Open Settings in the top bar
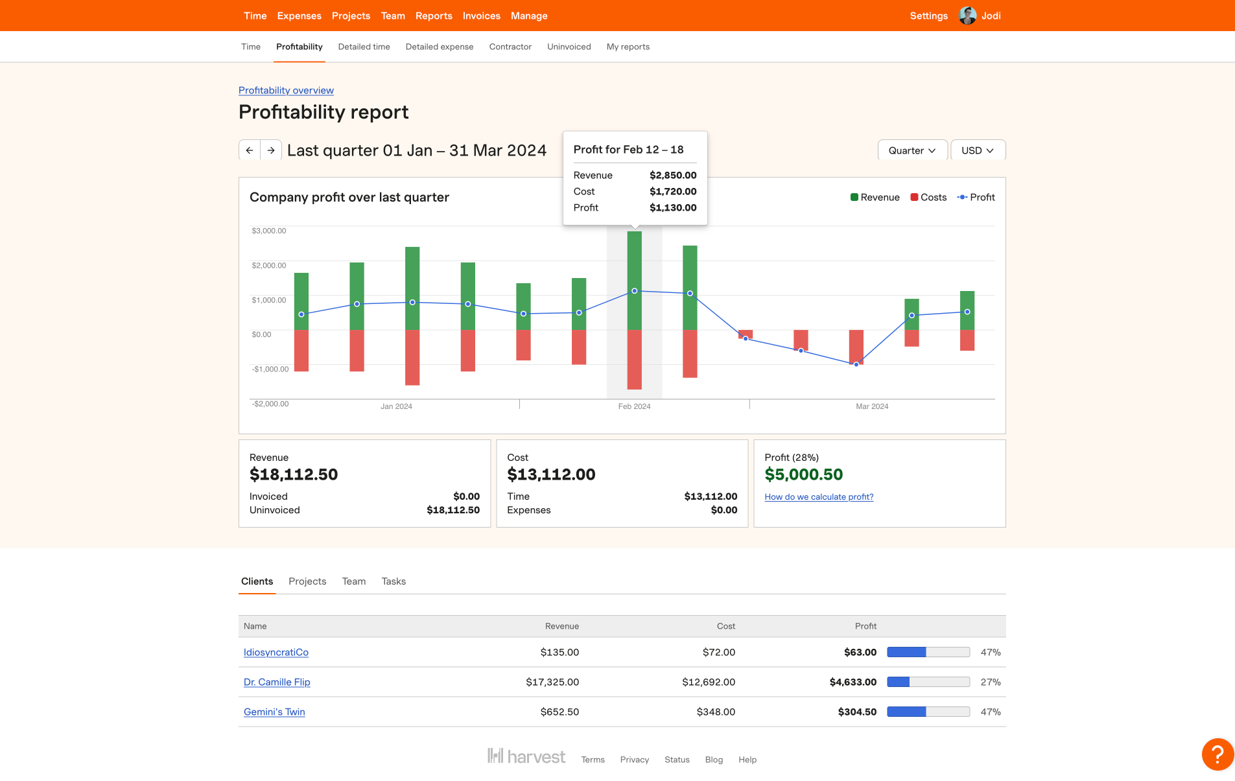1235x781 pixels. pos(928,16)
